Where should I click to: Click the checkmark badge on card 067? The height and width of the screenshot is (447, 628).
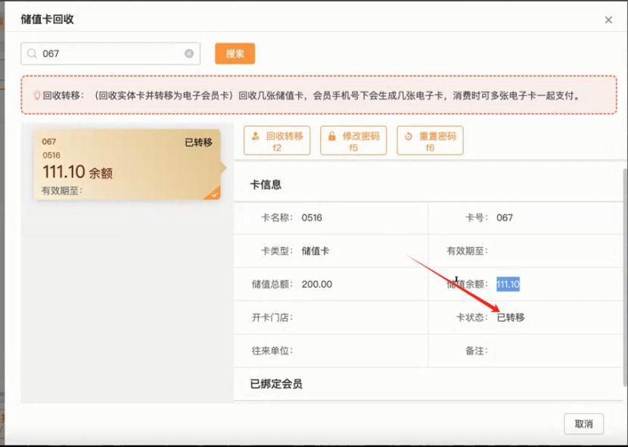214,194
